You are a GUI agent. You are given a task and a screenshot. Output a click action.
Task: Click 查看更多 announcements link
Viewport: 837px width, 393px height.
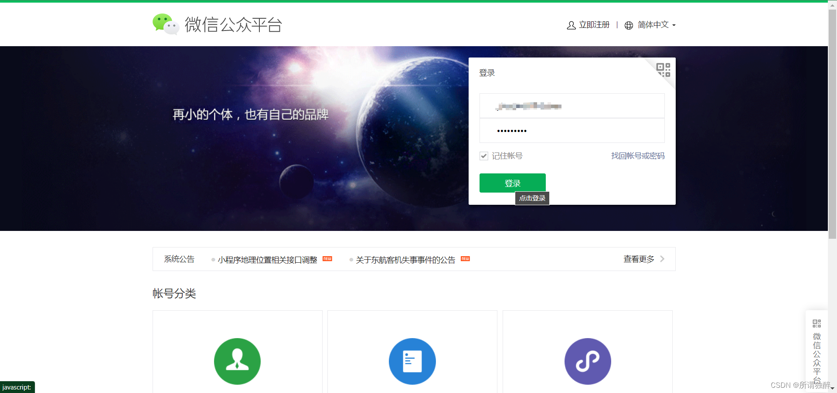click(639, 259)
